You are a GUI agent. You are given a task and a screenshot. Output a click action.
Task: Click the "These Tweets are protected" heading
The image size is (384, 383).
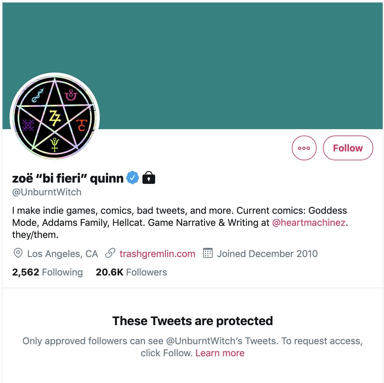coord(192,321)
